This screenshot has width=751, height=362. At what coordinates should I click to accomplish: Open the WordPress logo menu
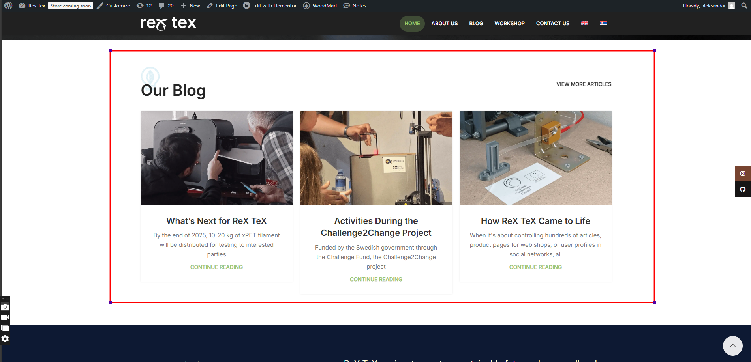[8, 6]
